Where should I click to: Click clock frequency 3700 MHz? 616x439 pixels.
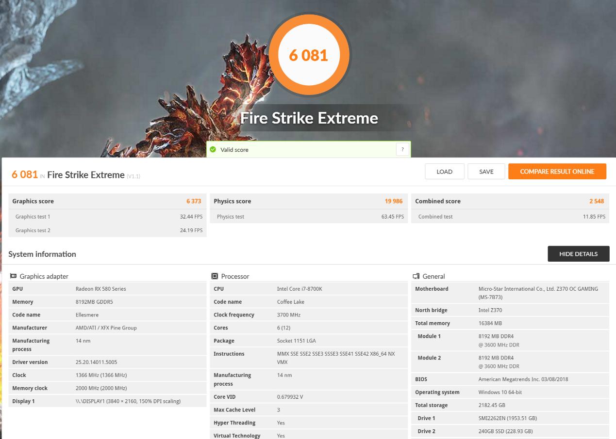point(289,315)
